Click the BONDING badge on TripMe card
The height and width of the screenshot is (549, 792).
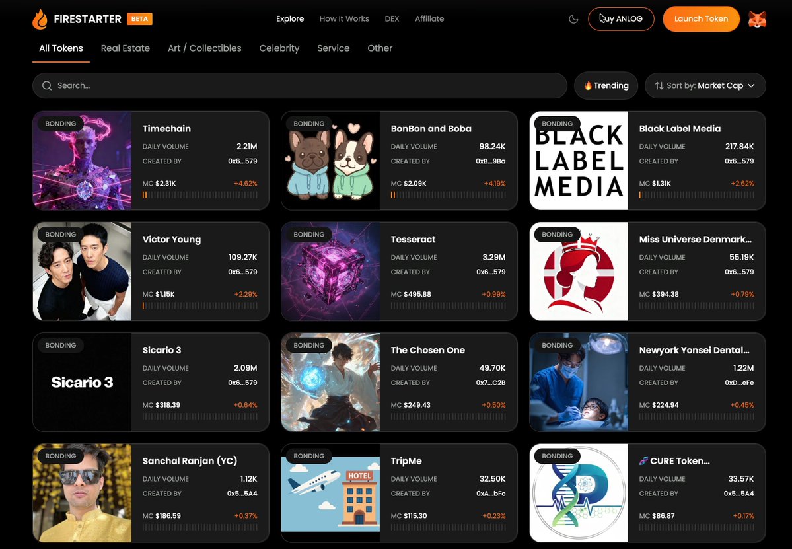pyautogui.click(x=308, y=456)
